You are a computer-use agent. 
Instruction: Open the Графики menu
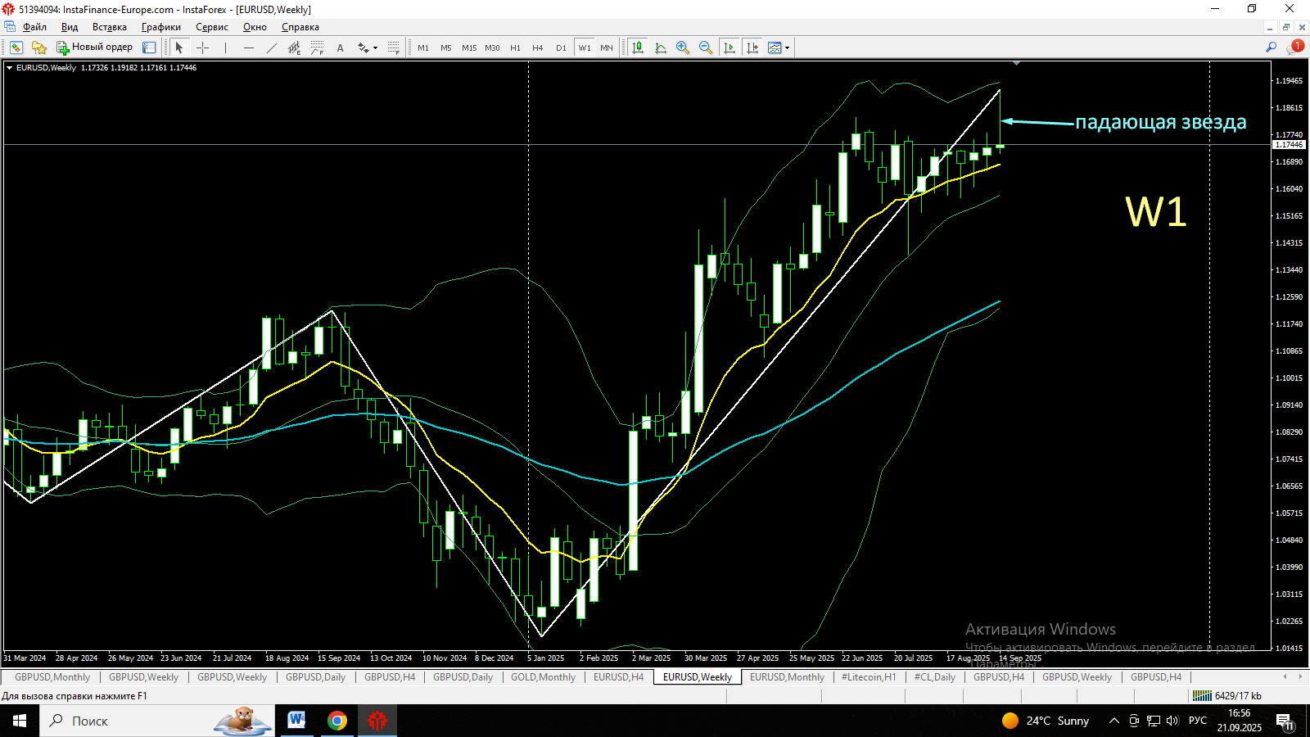[161, 27]
